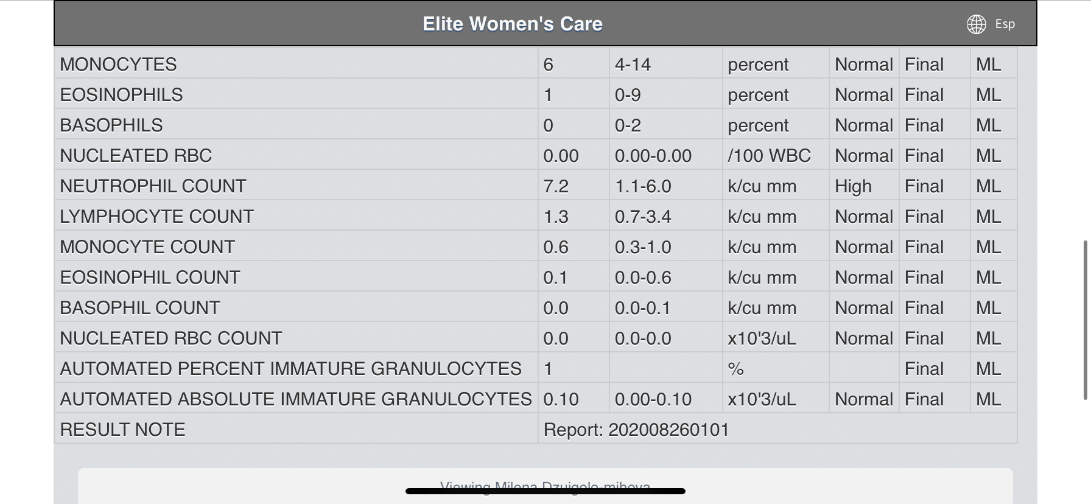Click the EOSINOPHILS row name
The height and width of the screenshot is (504, 1091).
coord(121,95)
